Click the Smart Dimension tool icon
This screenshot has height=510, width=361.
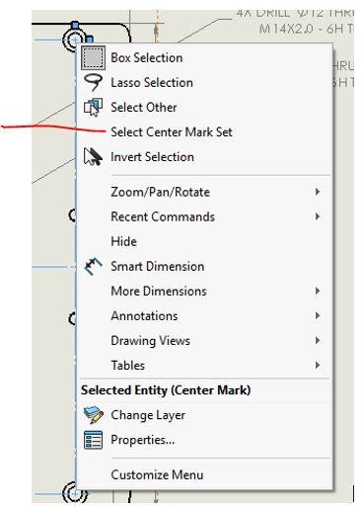click(93, 266)
